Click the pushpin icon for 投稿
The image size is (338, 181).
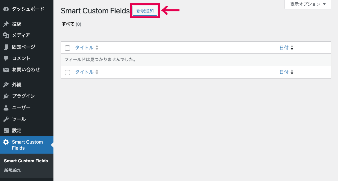(x=6, y=24)
